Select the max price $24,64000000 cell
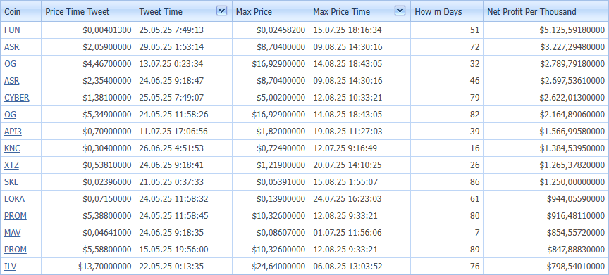 271,267
